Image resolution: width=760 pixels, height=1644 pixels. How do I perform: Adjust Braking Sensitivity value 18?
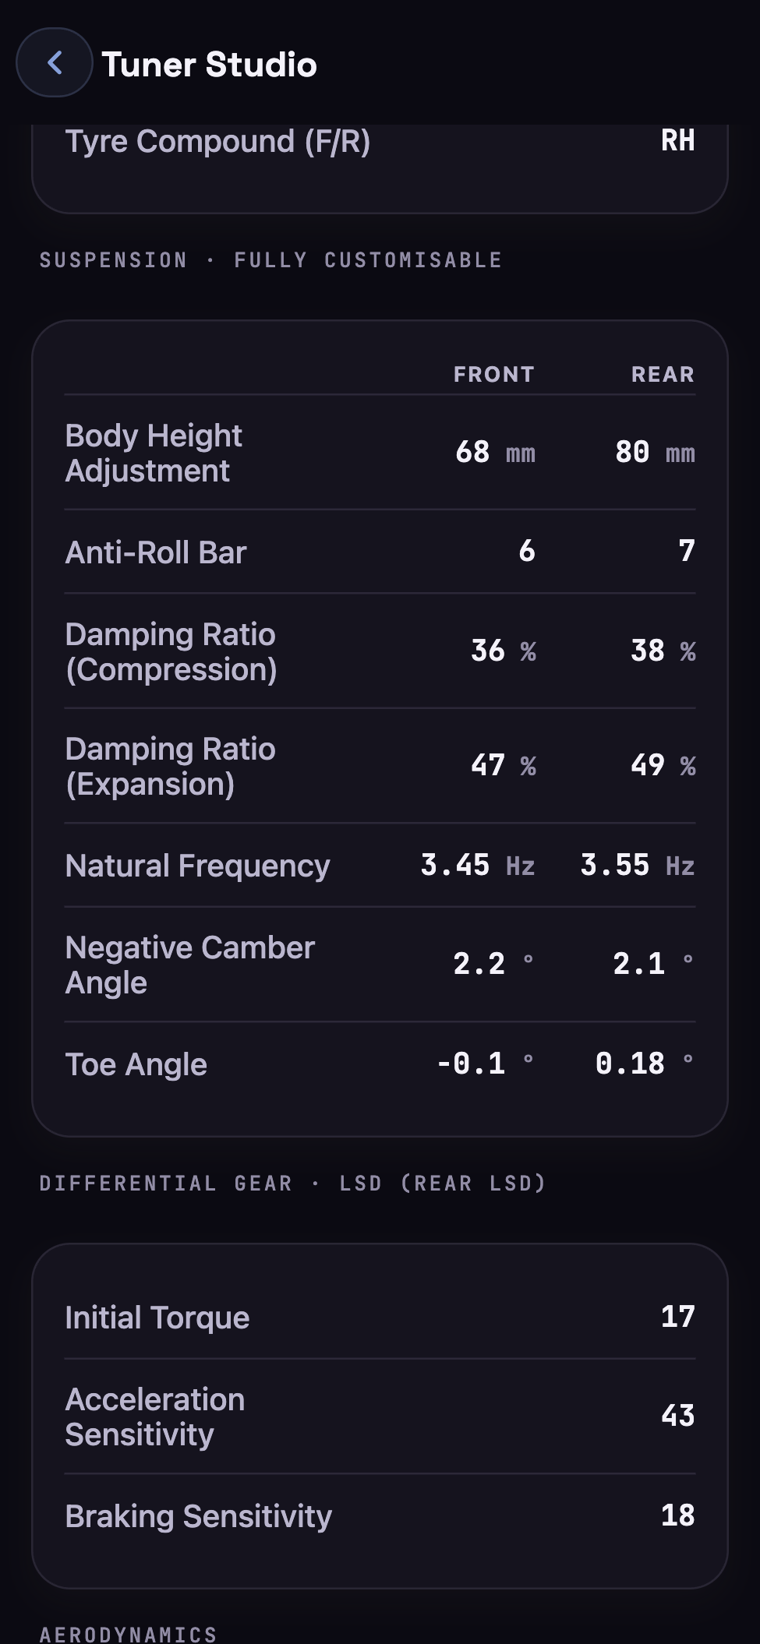(x=677, y=1516)
